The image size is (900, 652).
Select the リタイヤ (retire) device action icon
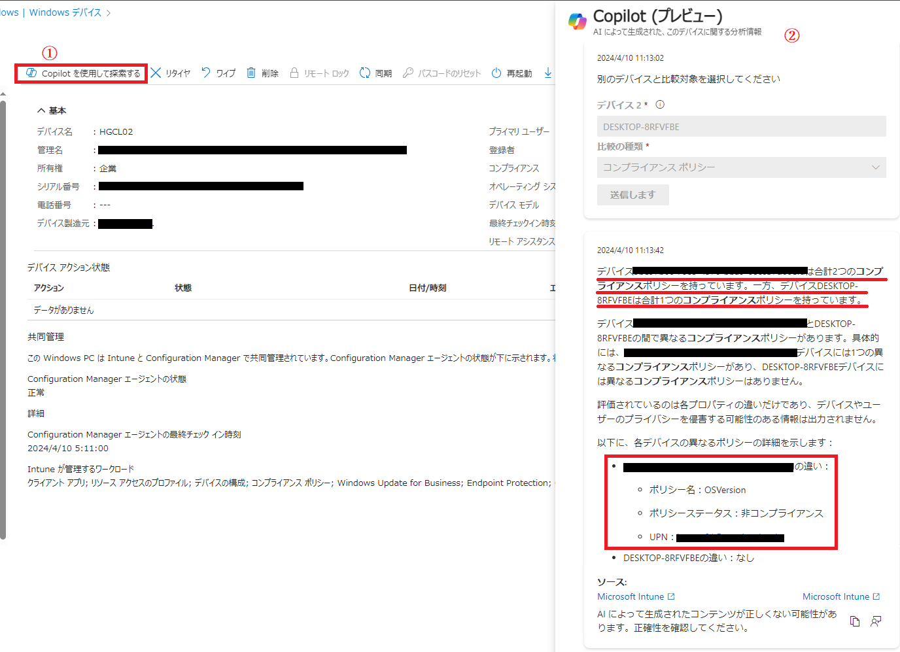coord(156,73)
